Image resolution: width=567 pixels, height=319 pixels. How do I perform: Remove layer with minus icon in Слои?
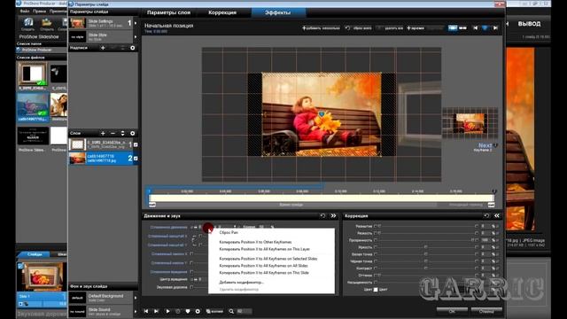click(x=113, y=133)
